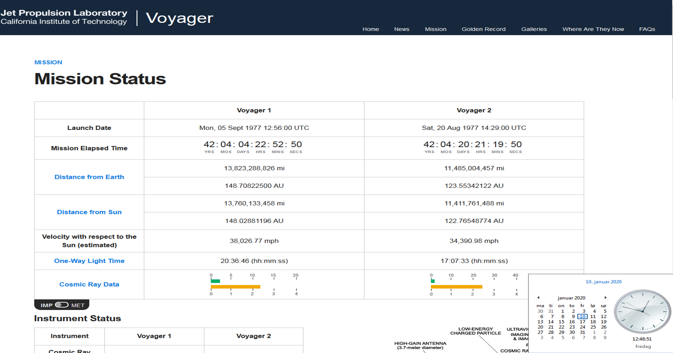
Task: Click the januar 2020 month header
Action: click(571, 298)
